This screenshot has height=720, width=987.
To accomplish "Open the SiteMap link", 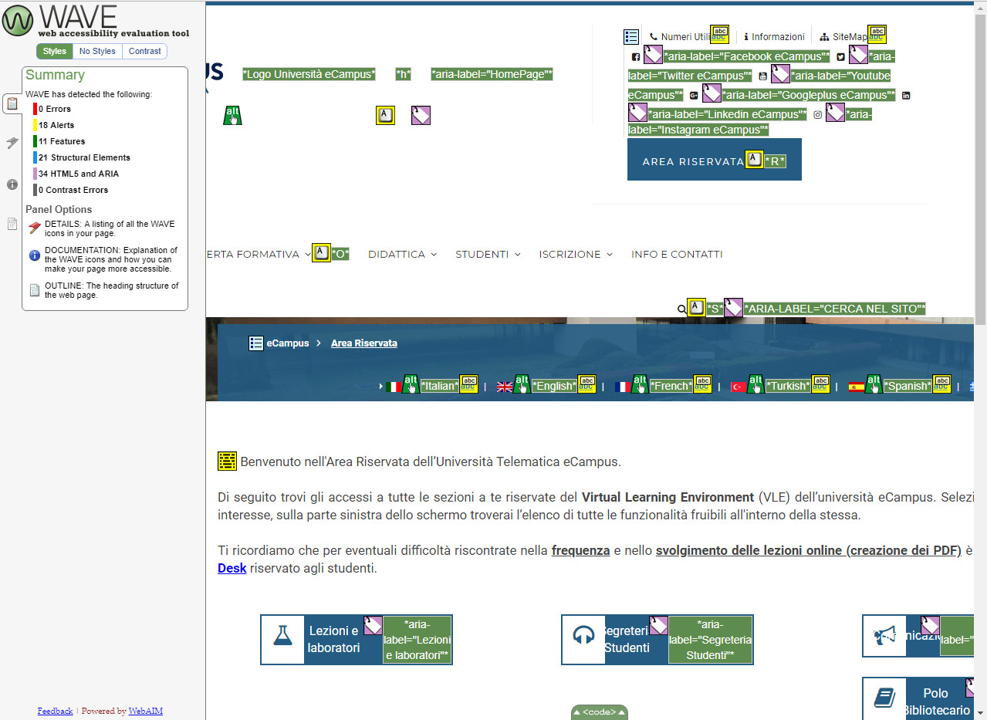I will click(843, 37).
